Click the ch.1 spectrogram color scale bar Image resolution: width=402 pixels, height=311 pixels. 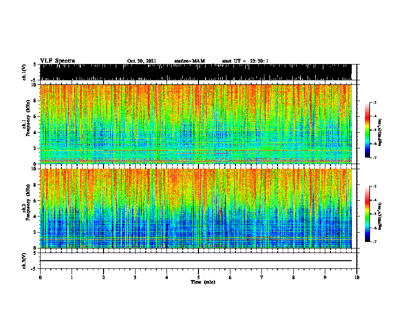[x=367, y=130]
